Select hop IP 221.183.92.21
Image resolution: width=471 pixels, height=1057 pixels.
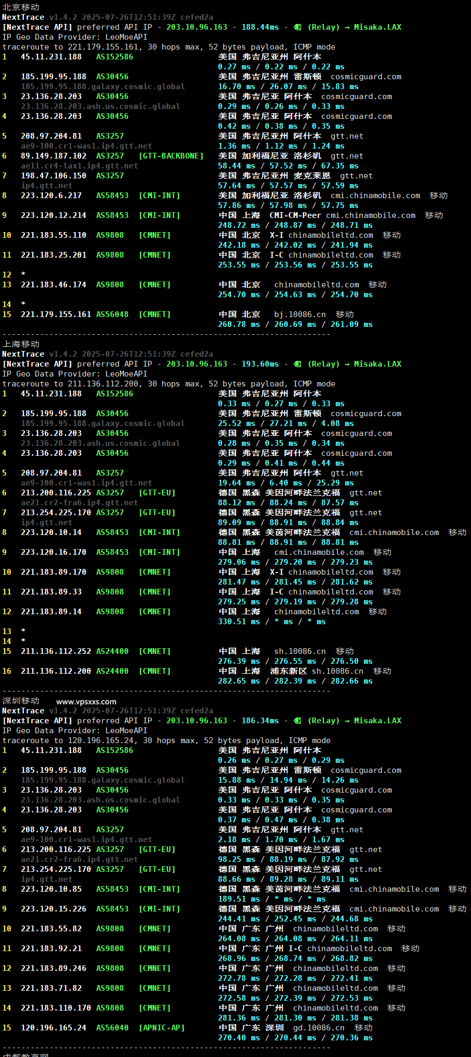coord(51,949)
